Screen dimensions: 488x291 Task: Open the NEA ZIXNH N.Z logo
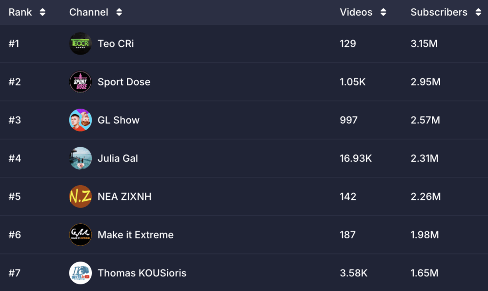pos(81,196)
